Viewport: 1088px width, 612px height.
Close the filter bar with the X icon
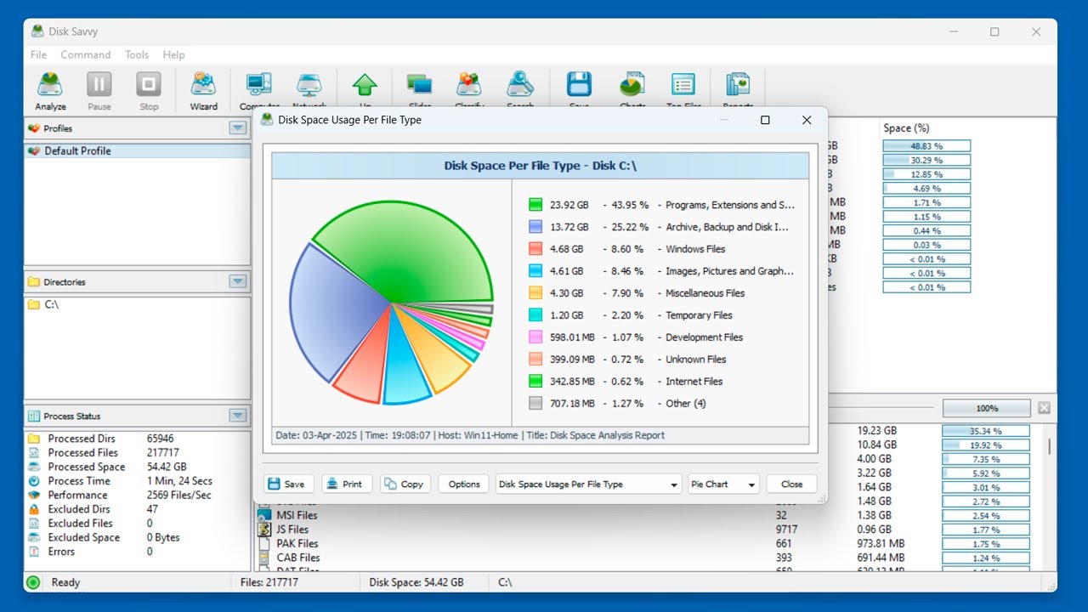pyautogui.click(x=1044, y=408)
